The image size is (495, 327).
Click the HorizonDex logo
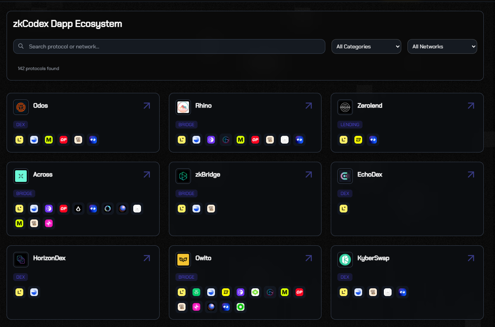[21, 260]
